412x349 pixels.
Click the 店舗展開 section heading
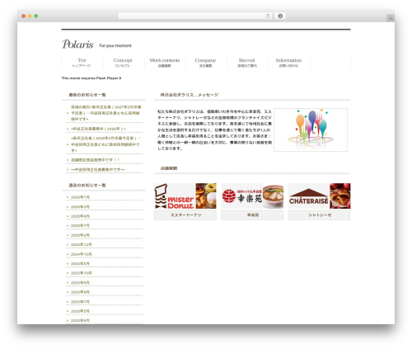click(169, 168)
